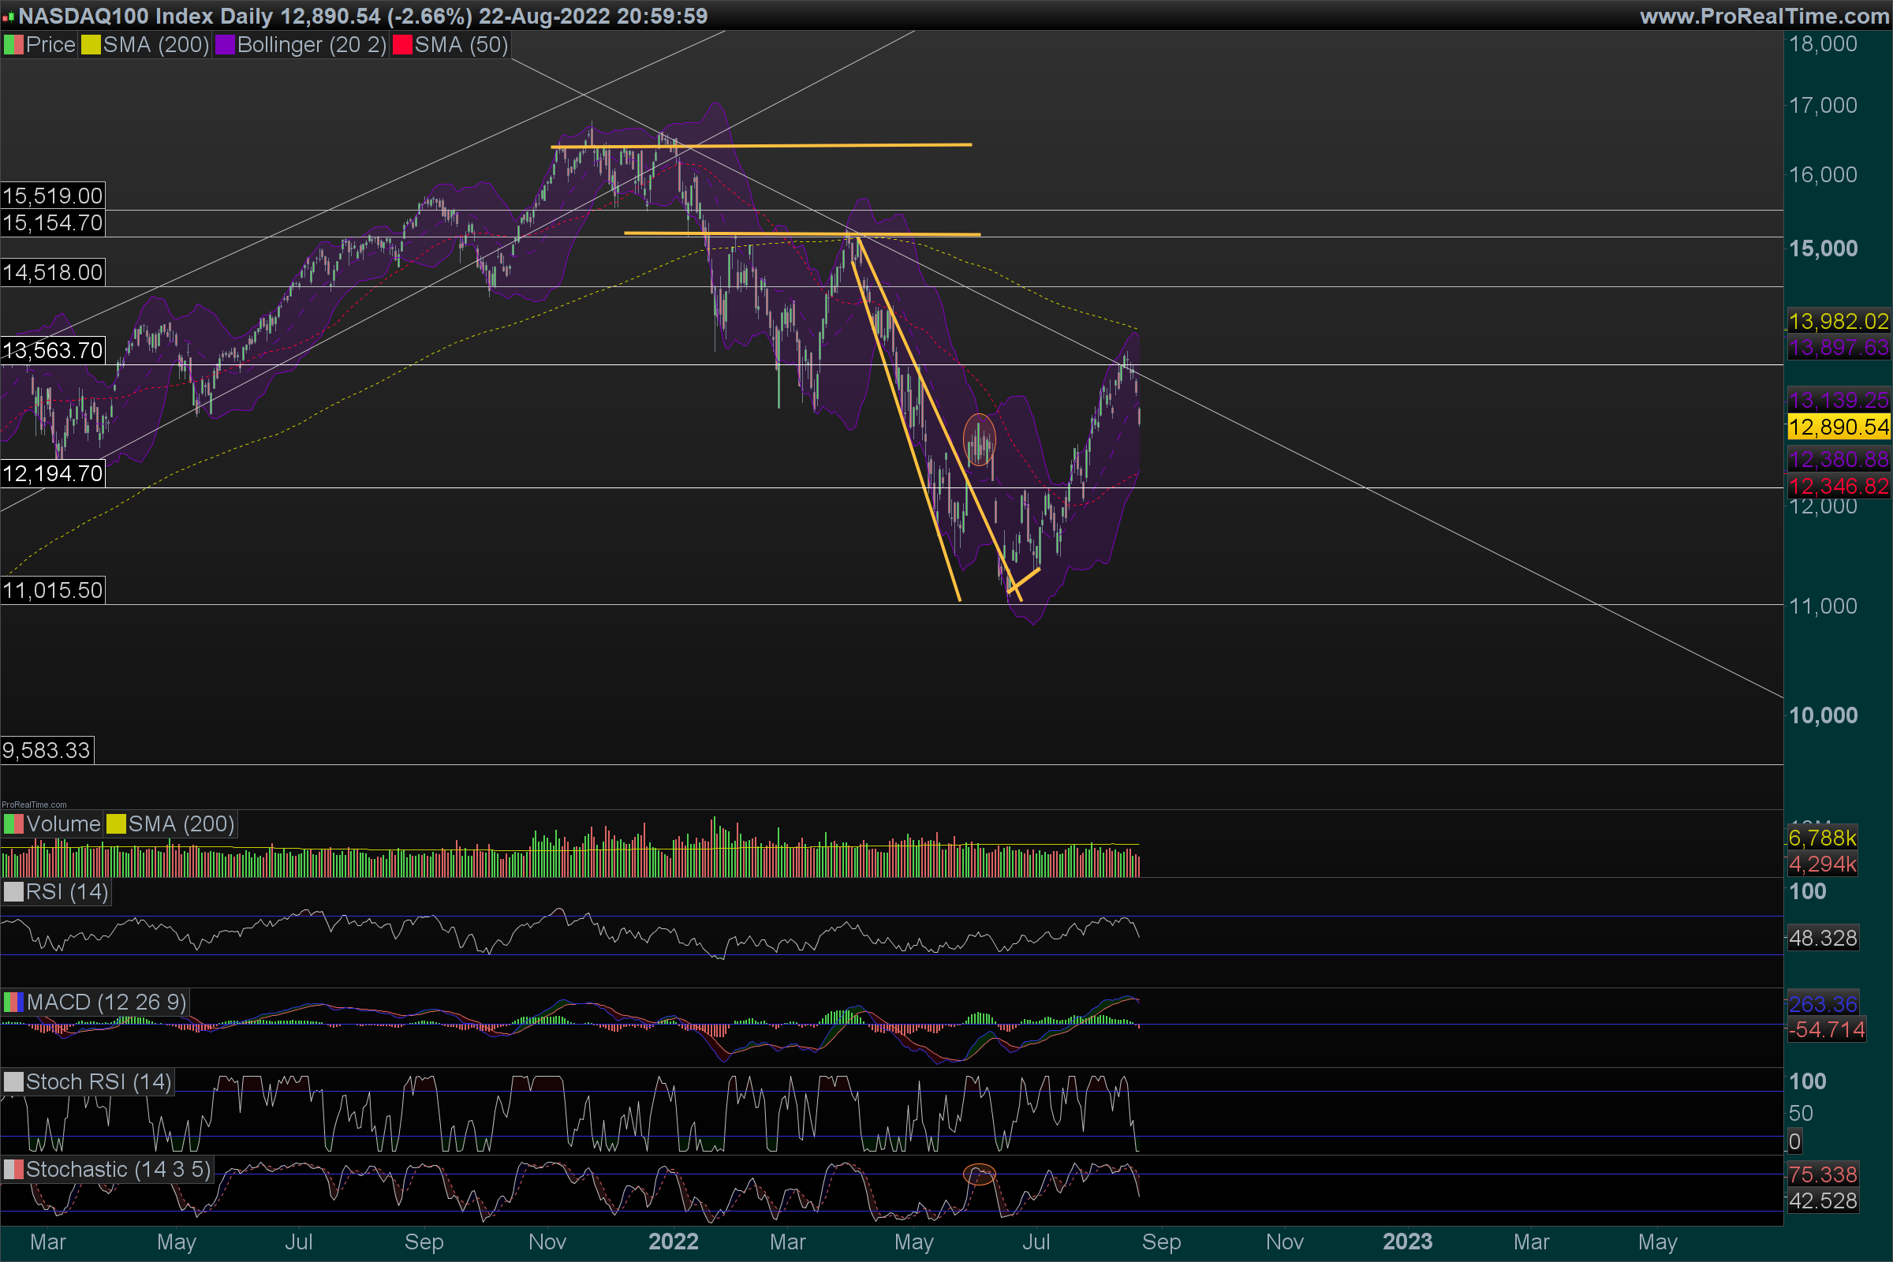Click the 2022 marker on time axis
The height and width of the screenshot is (1262, 1893).
[x=673, y=1241]
